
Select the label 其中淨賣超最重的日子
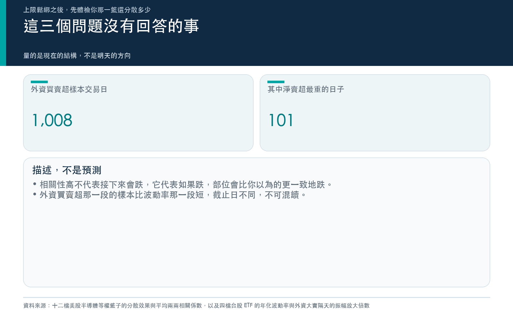[306, 89]
